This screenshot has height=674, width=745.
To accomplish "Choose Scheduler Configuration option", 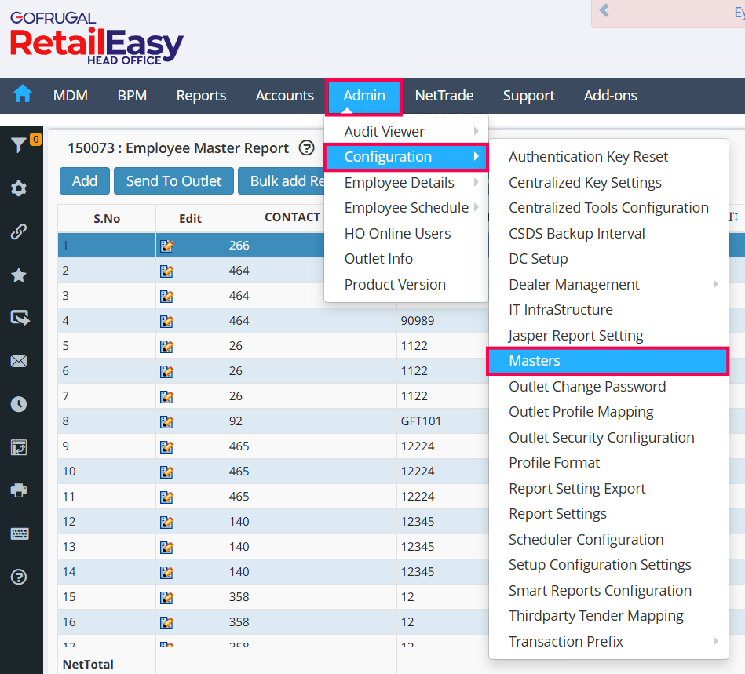I will [x=608, y=540].
